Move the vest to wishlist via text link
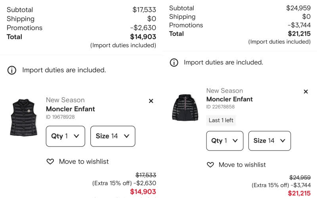317x198 pixels. pyautogui.click(x=84, y=162)
